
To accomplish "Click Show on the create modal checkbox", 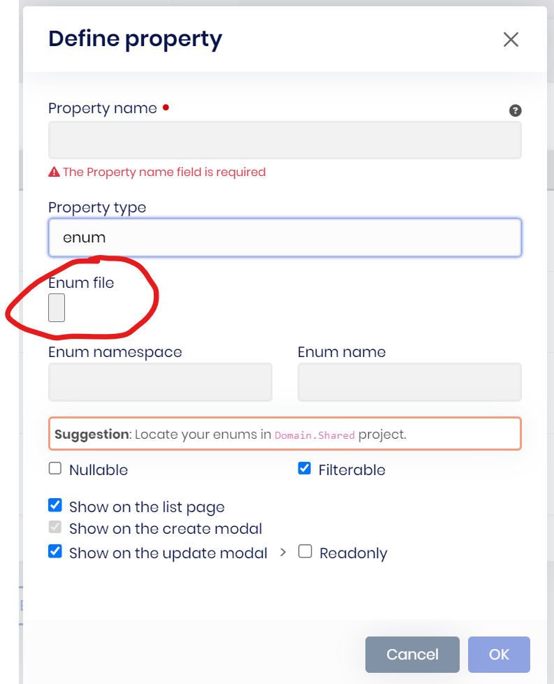I will pos(55,527).
